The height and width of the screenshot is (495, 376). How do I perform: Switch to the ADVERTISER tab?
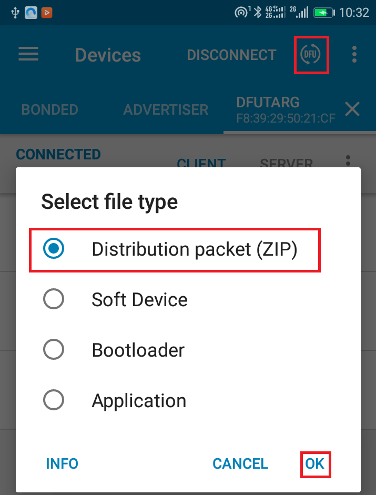tap(166, 109)
